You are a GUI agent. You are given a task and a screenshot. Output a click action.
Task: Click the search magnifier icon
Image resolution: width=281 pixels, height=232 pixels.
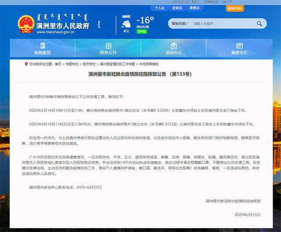[259, 24]
